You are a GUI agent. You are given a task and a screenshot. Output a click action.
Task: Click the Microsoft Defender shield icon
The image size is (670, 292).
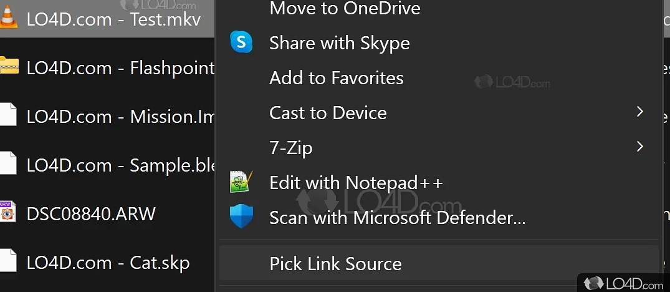(241, 217)
